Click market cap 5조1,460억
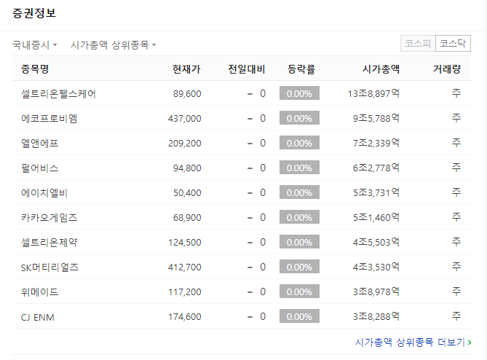This screenshot has width=487, height=360. click(376, 218)
